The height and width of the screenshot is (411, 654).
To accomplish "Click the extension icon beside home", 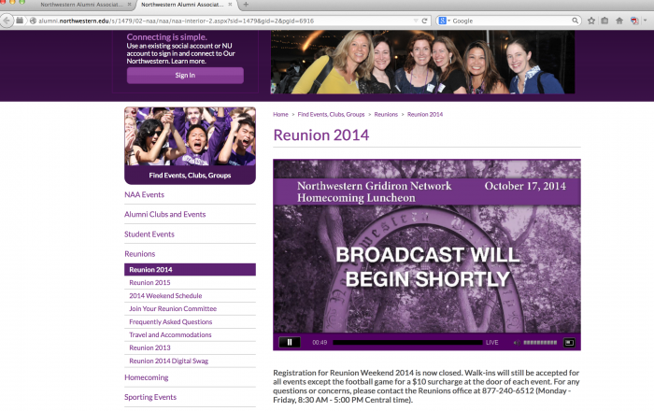I will (x=634, y=21).
